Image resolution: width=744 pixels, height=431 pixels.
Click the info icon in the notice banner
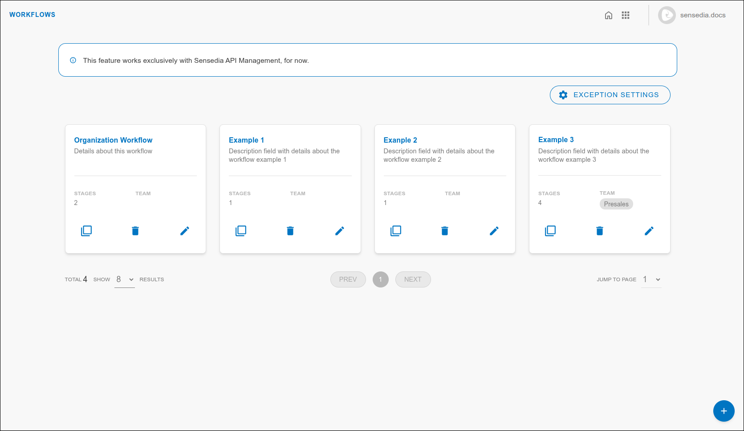pyautogui.click(x=73, y=60)
